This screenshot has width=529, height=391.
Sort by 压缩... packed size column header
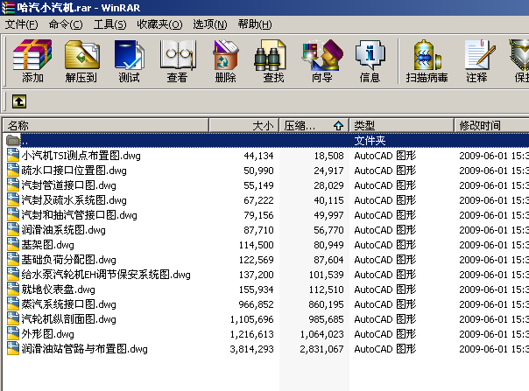point(314,125)
